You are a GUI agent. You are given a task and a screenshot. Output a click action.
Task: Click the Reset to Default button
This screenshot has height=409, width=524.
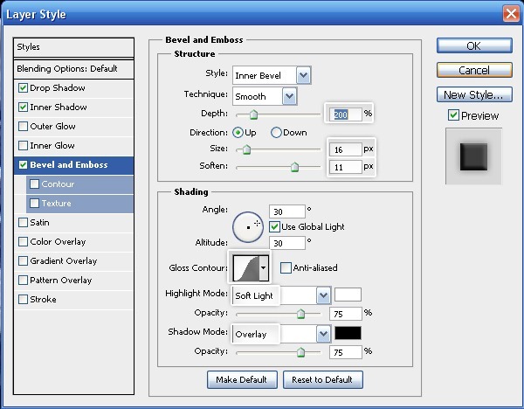point(322,379)
